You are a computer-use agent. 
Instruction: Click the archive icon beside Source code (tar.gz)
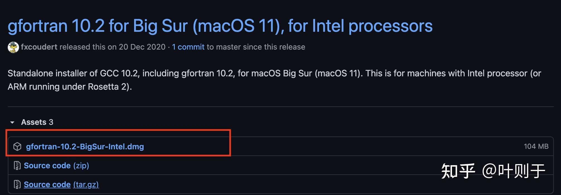coord(17,184)
